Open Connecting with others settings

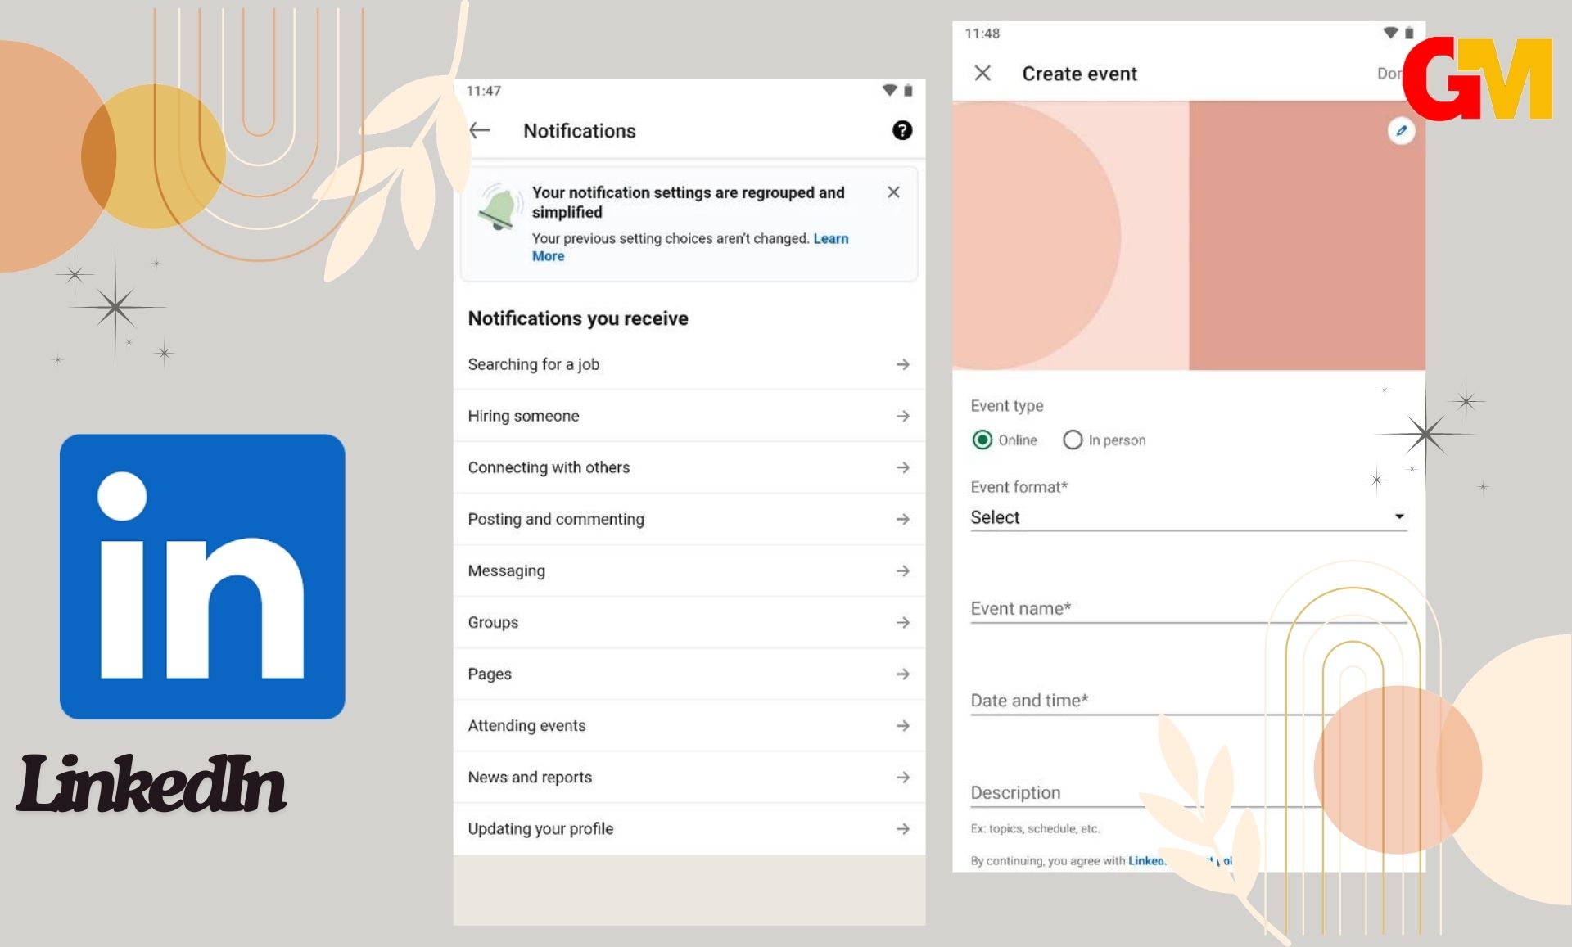[689, 467]
